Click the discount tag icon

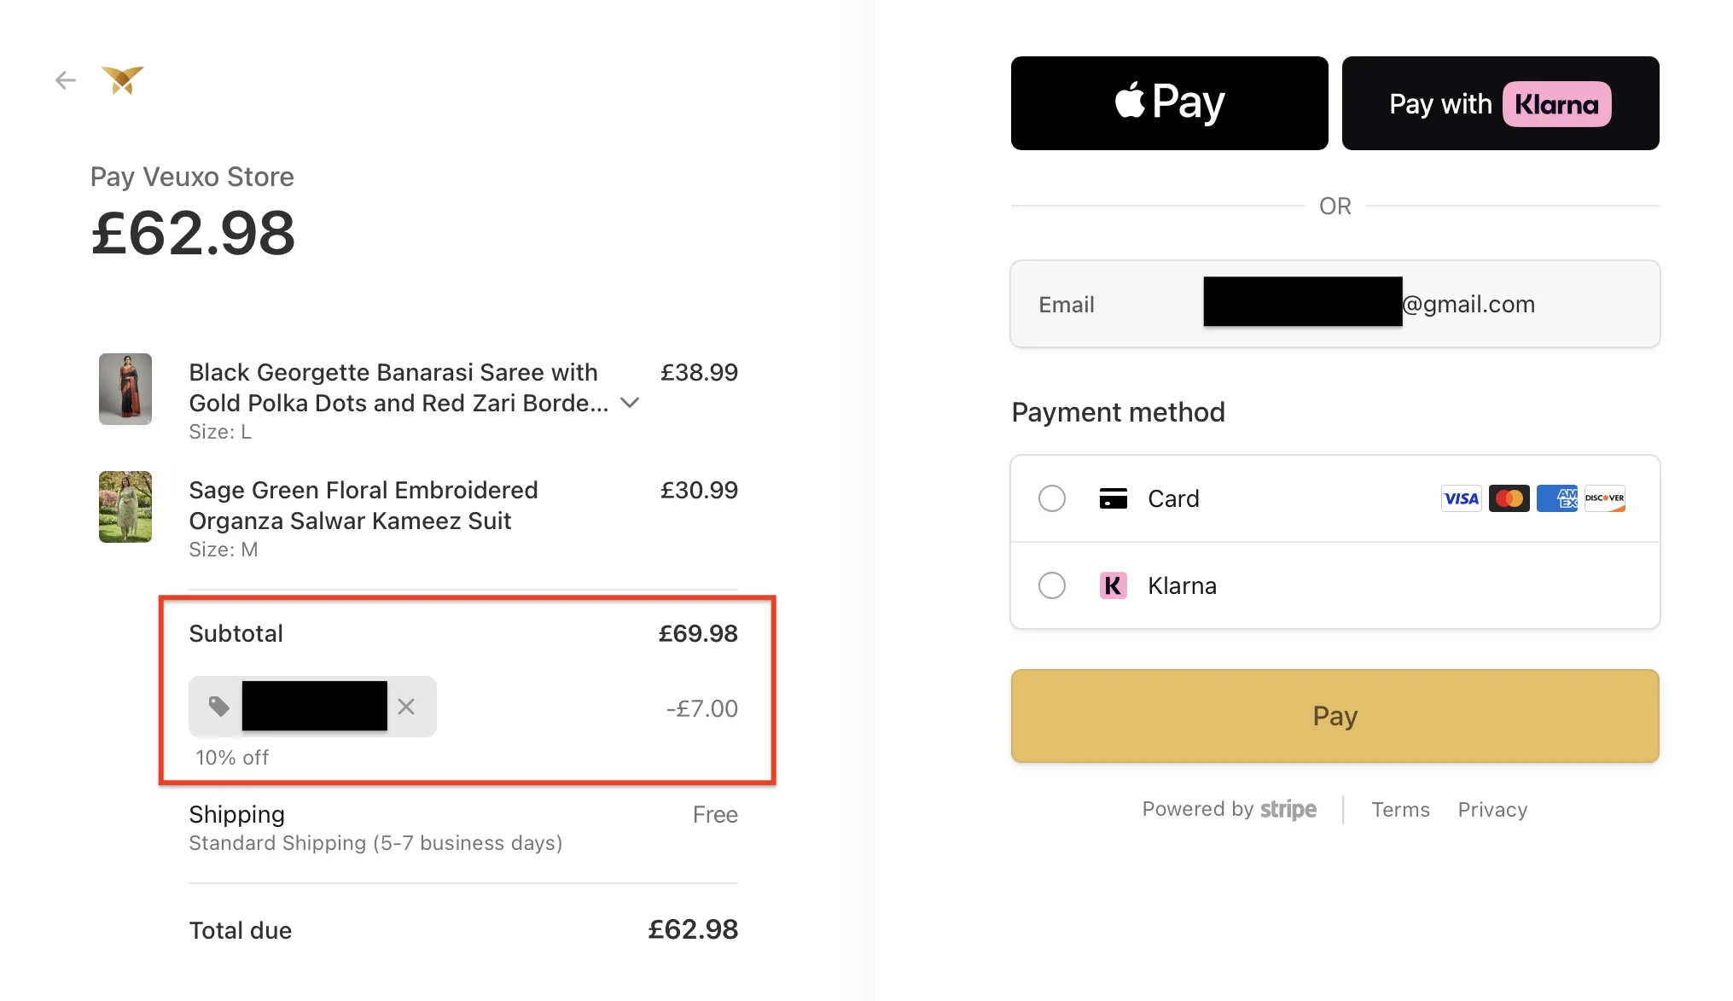pos(219,707)
